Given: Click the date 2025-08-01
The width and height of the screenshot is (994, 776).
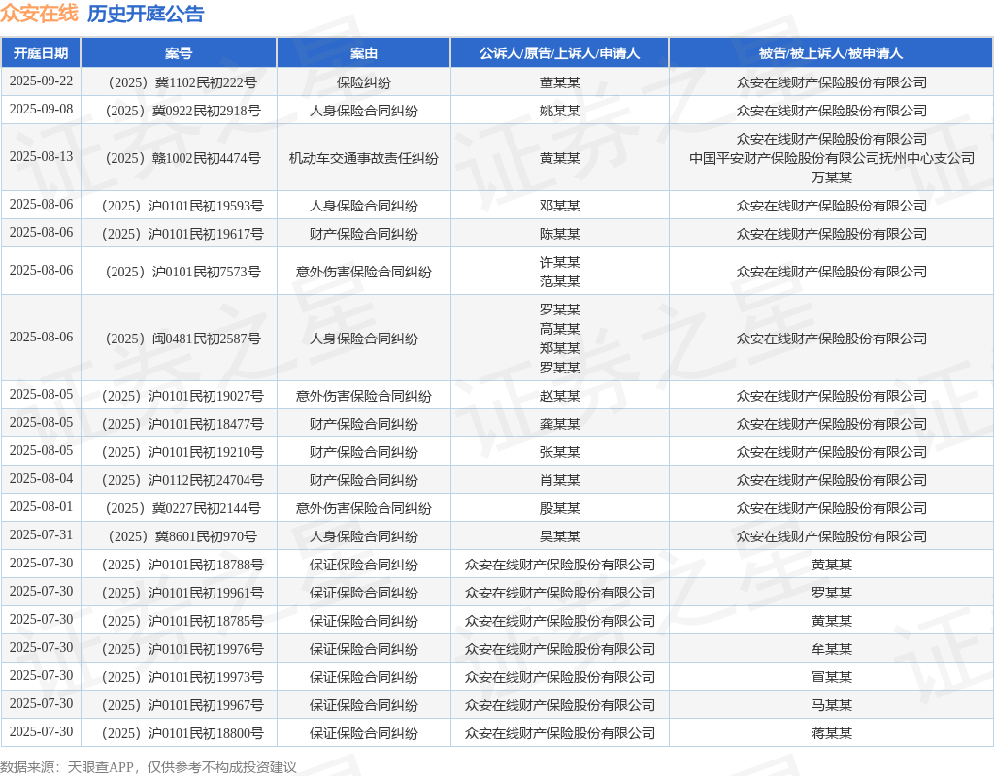Looking at the screenshot, I should pyautogui.click(x=41, y=506).
